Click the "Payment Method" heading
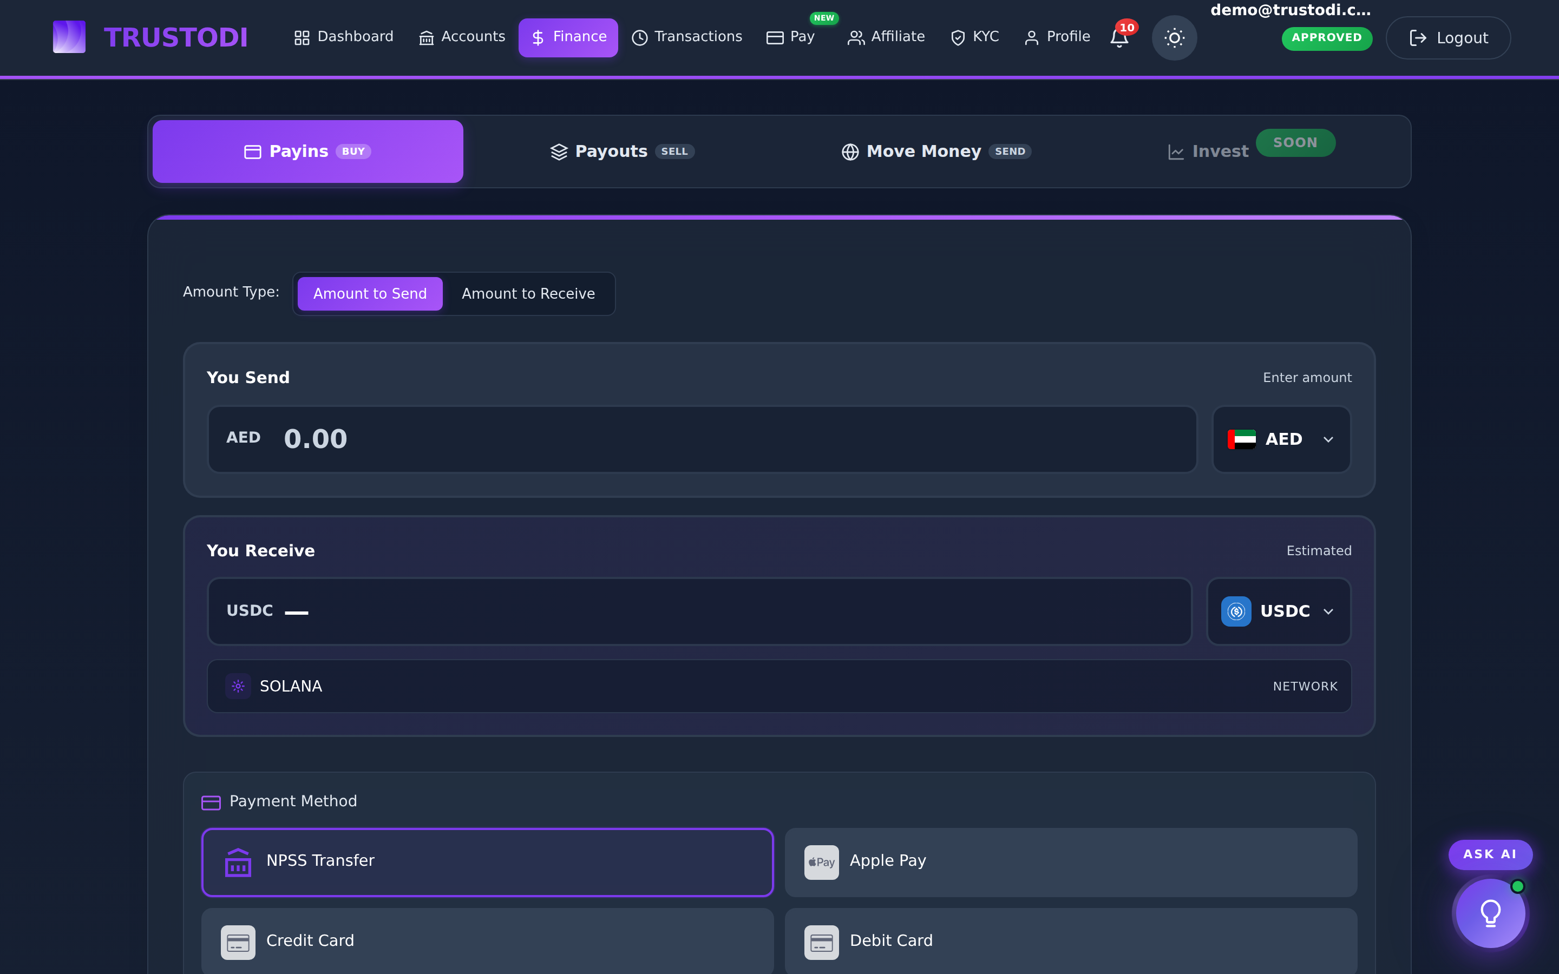 [x=293, y=801]
